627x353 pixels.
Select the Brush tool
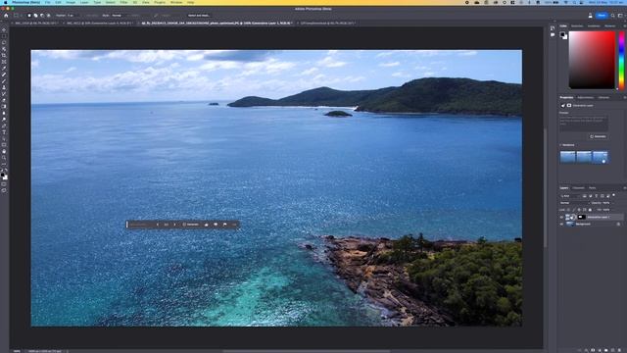click(4, 81)
